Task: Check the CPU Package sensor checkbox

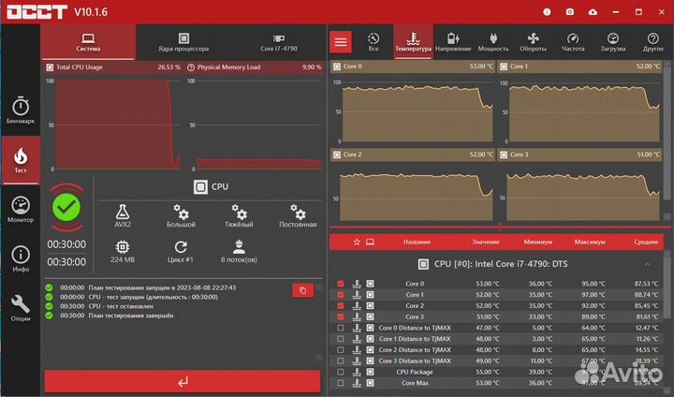Action: [341, 372]
